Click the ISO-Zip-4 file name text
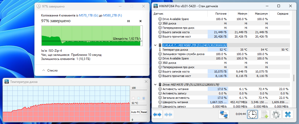Viewport: 299px width, 124px height. coord(55,51)
